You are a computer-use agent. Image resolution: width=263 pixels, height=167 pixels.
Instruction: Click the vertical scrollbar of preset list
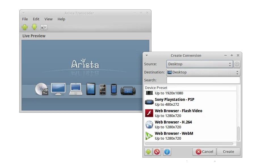(238, 134)
